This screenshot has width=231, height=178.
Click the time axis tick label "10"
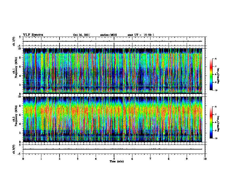tap(205, 159)
